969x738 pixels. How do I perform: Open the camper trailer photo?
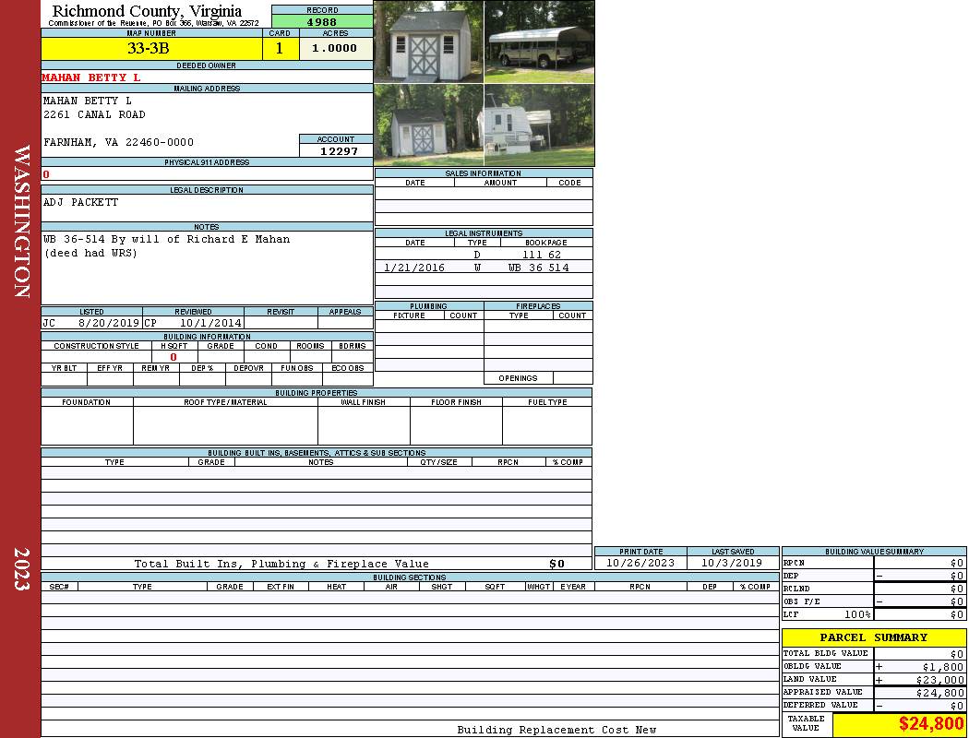tap(539, 125)
